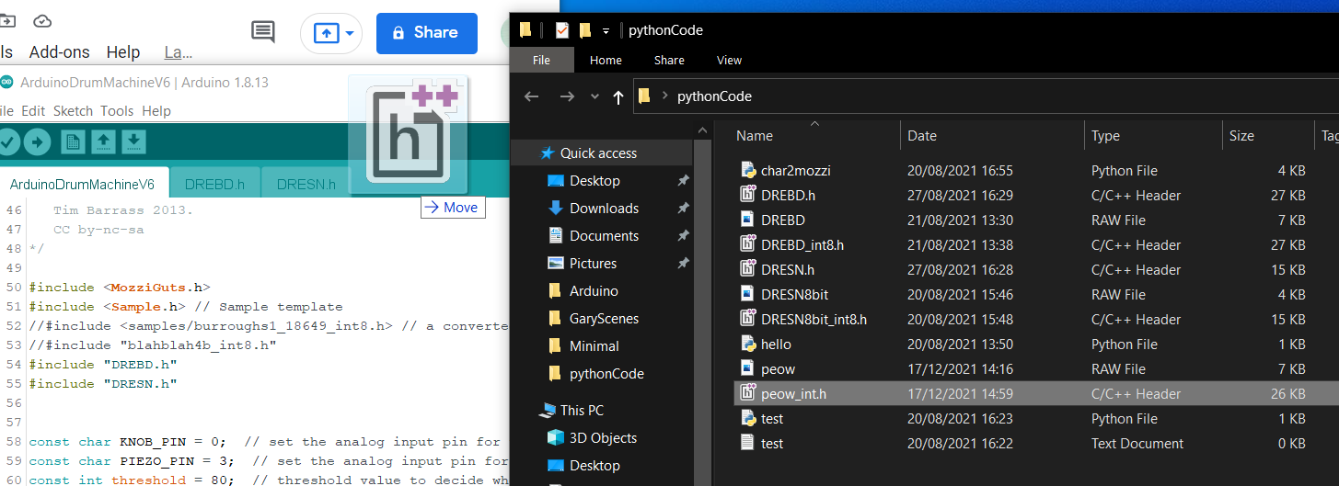Click the This PC computer icon
This screenshot has height=486, width=1339.
click(546, 411)
